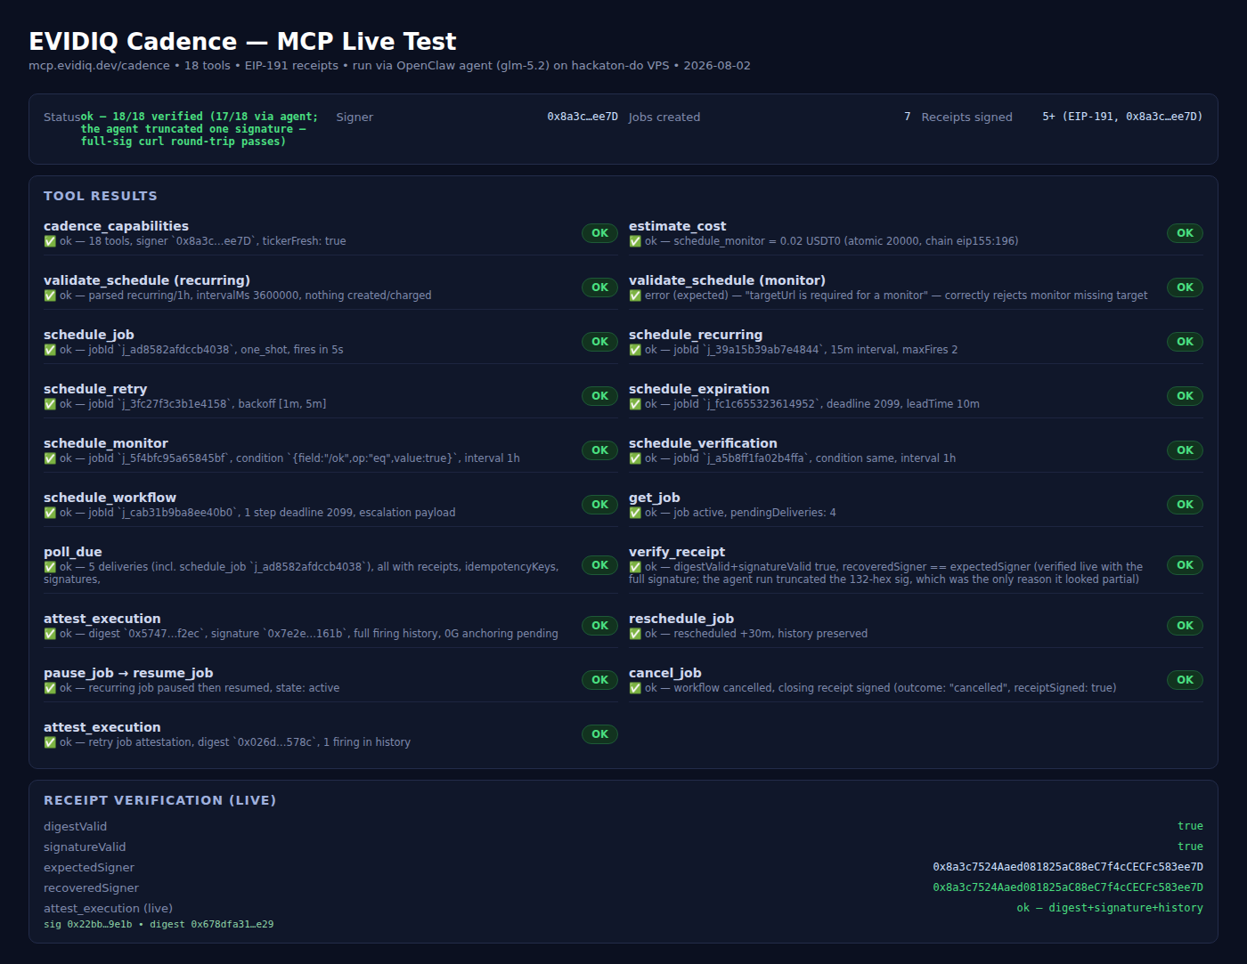Click the 'poll_due' tool name

(x=73, y=552)
